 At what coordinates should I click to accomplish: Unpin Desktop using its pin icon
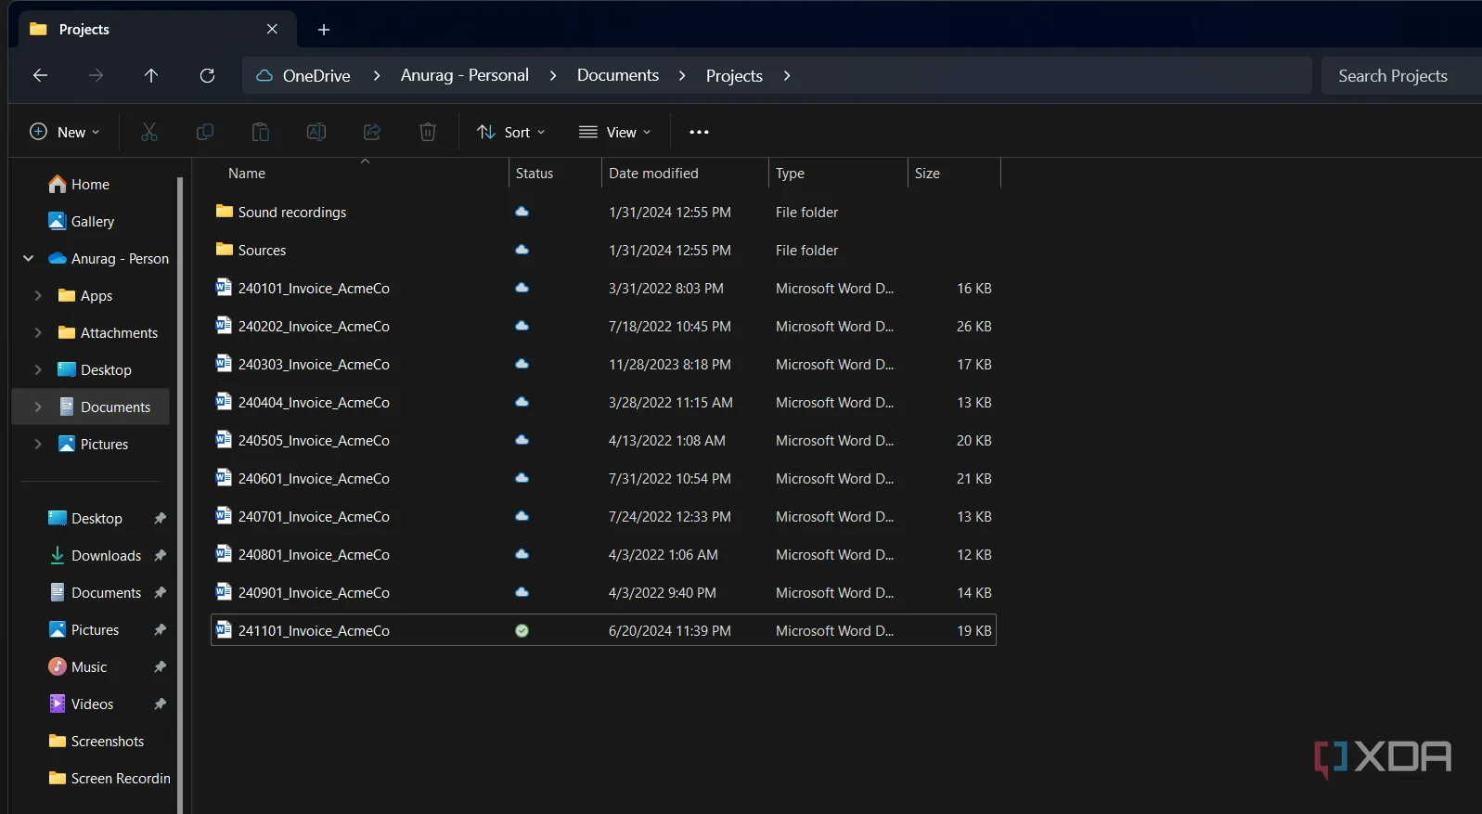pos(160,518)
